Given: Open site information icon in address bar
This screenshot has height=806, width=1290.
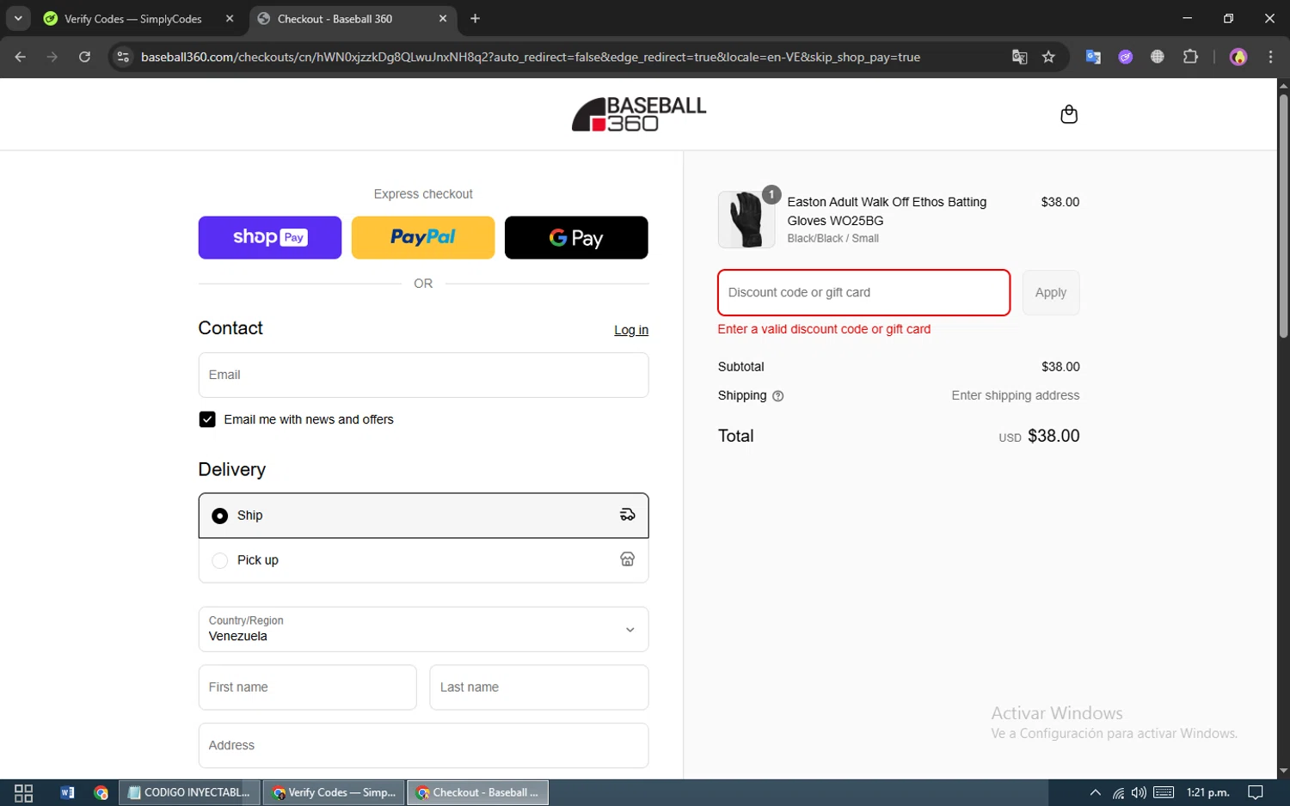Looking at the screenshot, I should (123, 57).
